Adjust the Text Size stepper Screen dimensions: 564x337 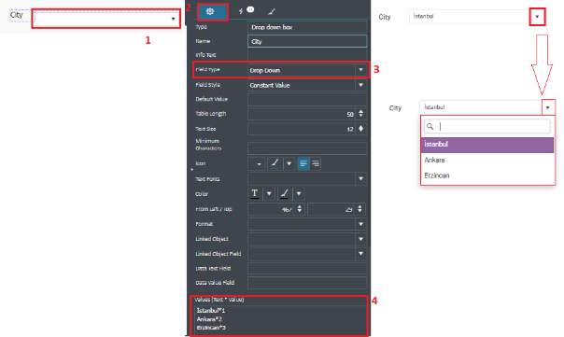tap(360, 129)
